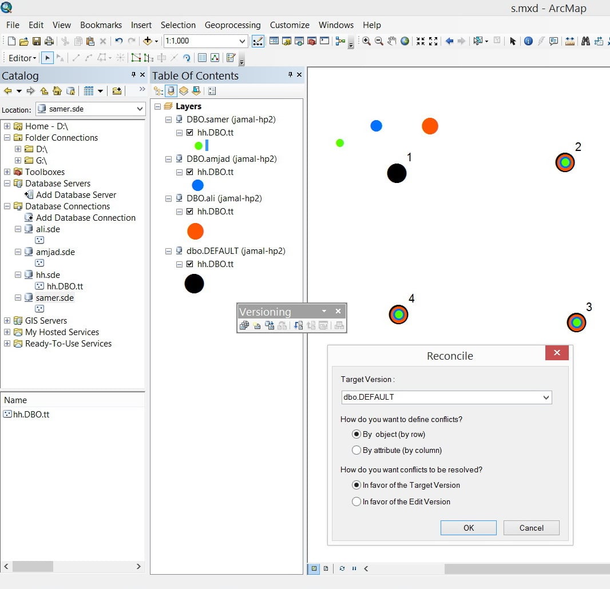Screen dimensions: 610x589
Task: Open the File menu
Action: [13, 25]
